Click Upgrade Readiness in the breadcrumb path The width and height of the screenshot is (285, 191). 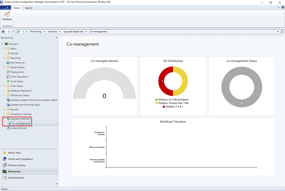point(73,32)
